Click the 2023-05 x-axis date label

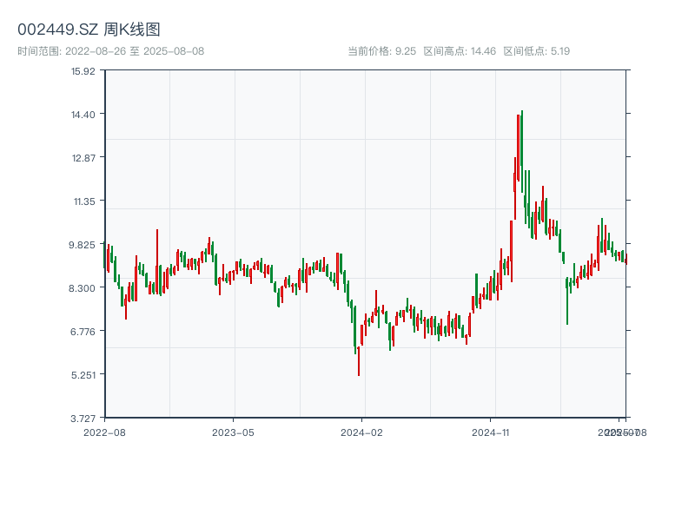tap(233, 432)
